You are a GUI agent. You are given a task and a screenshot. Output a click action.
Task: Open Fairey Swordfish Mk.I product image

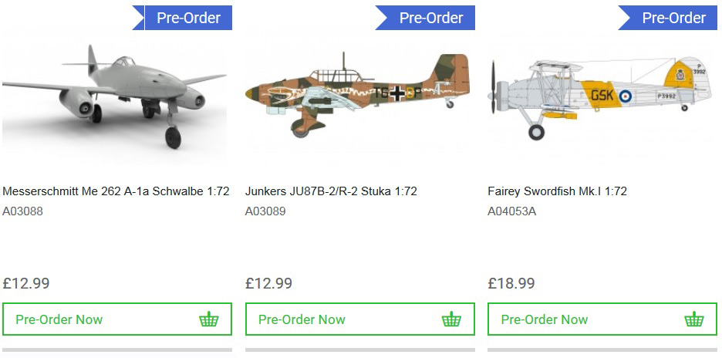click(600, 96)
